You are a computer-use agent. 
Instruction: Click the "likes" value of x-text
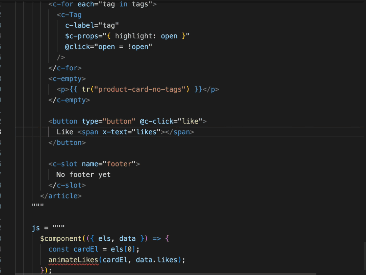click(146, 132)
